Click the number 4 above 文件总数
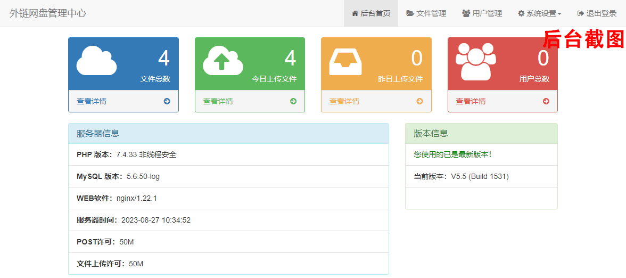Image resolution: width=626 pixels, height=278 pixels. [x=164, y=59]
